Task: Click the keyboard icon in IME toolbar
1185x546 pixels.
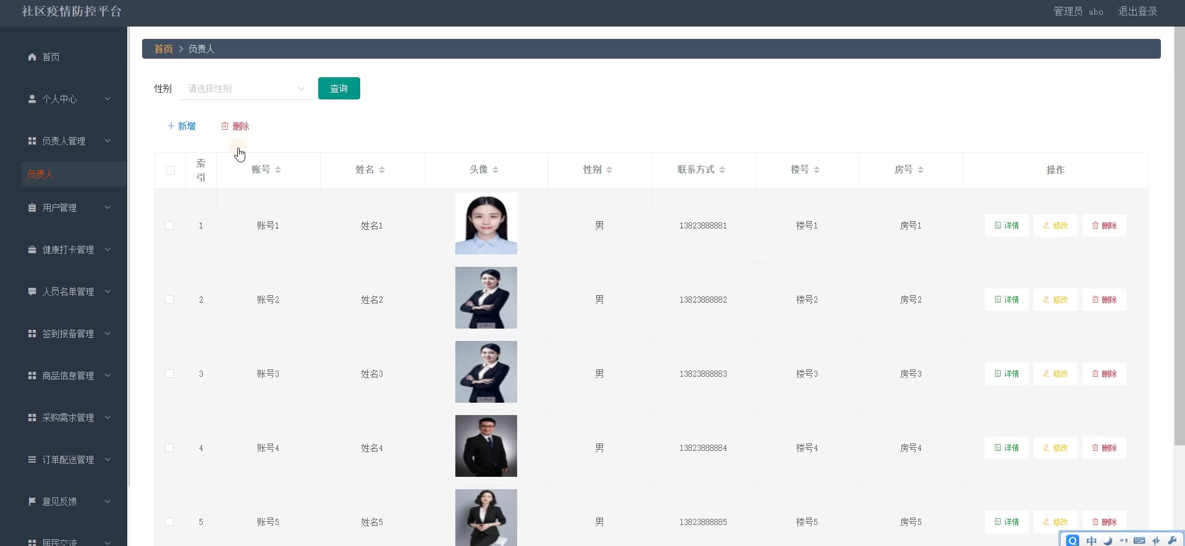Action: click(x=1139, y=540)
